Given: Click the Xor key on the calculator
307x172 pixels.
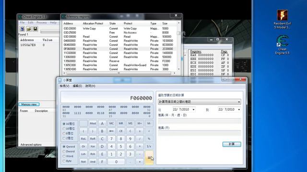Looking at the screenshot, I should 93,147.
